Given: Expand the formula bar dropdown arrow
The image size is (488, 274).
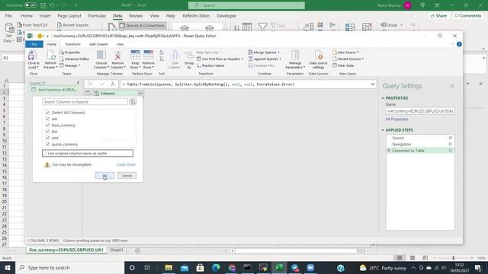Looking at the screenshot, I should click(x=373, y=84).
